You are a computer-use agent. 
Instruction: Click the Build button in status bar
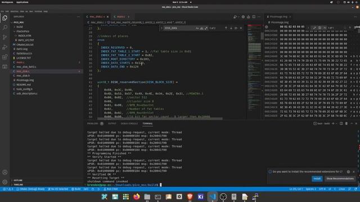[x=76, y=189]
